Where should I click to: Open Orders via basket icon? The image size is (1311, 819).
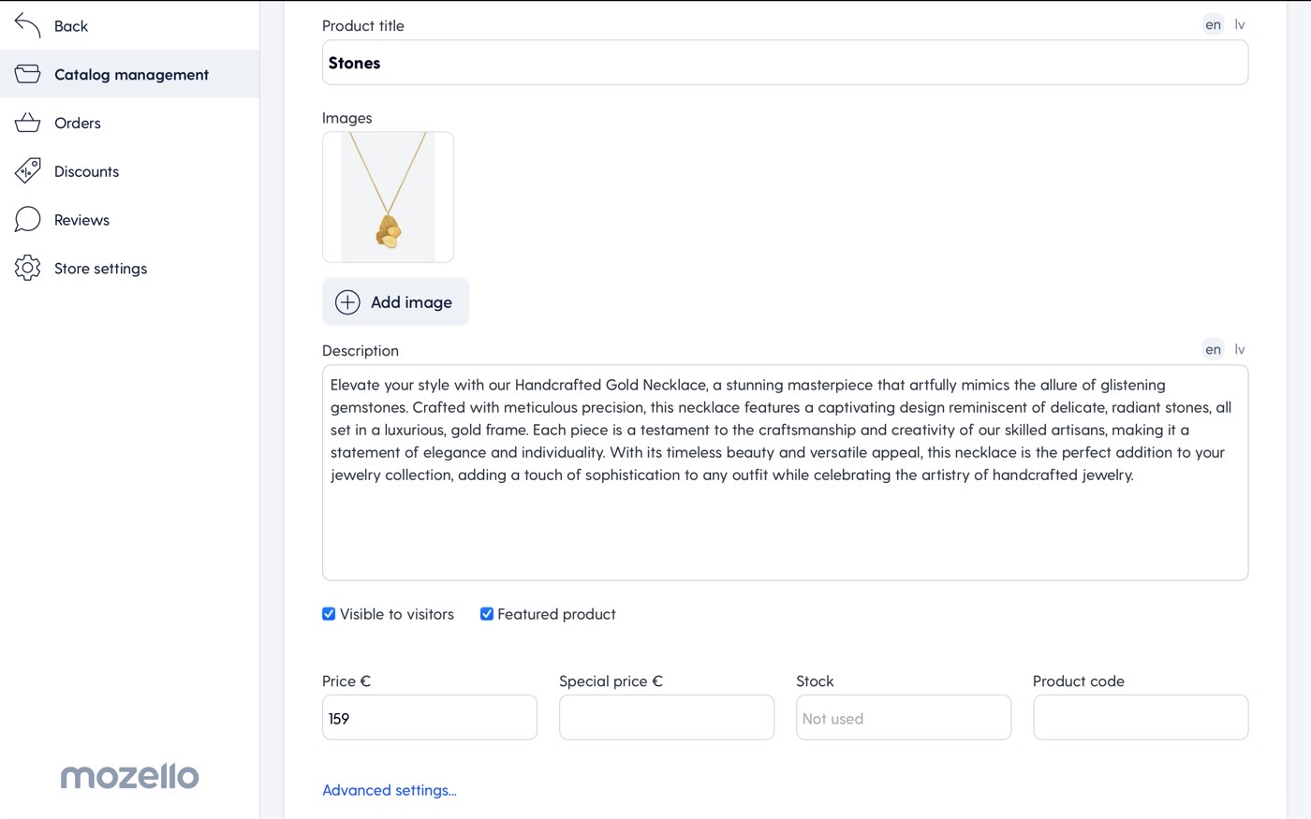[28, 123]
